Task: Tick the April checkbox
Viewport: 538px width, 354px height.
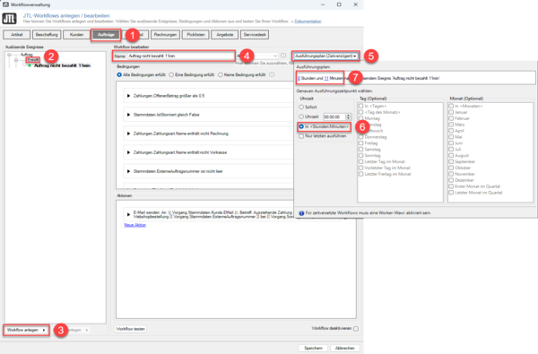Action: pos(451,131)
